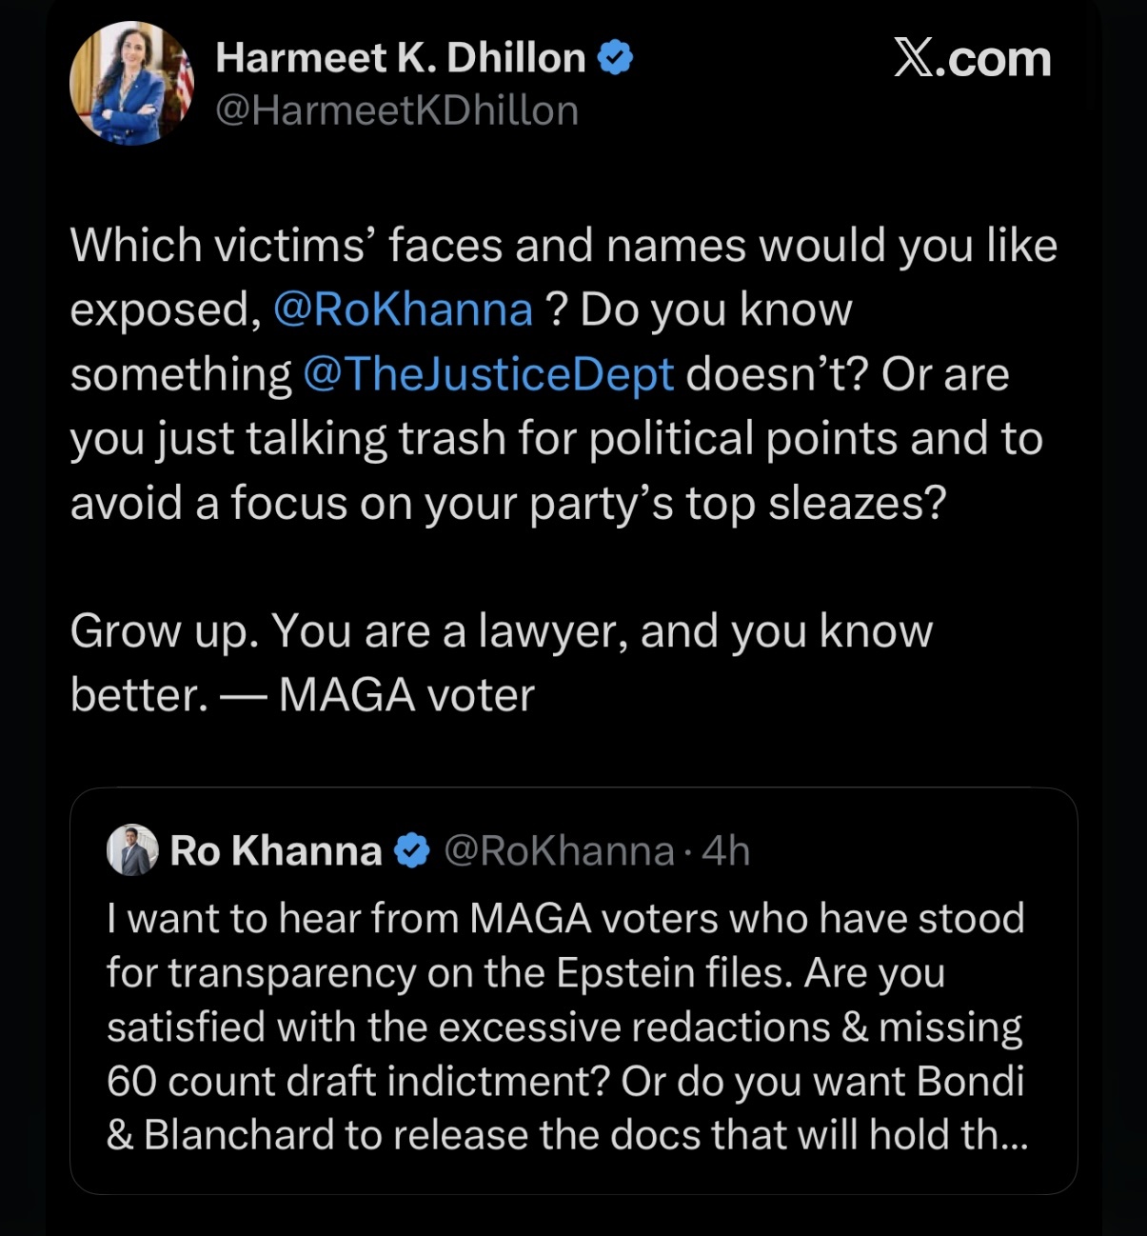The height and width of the screenshot is (1236, 1147).
Task: Click the Ro Khanna name in quoted post
Action: point(276,850)
